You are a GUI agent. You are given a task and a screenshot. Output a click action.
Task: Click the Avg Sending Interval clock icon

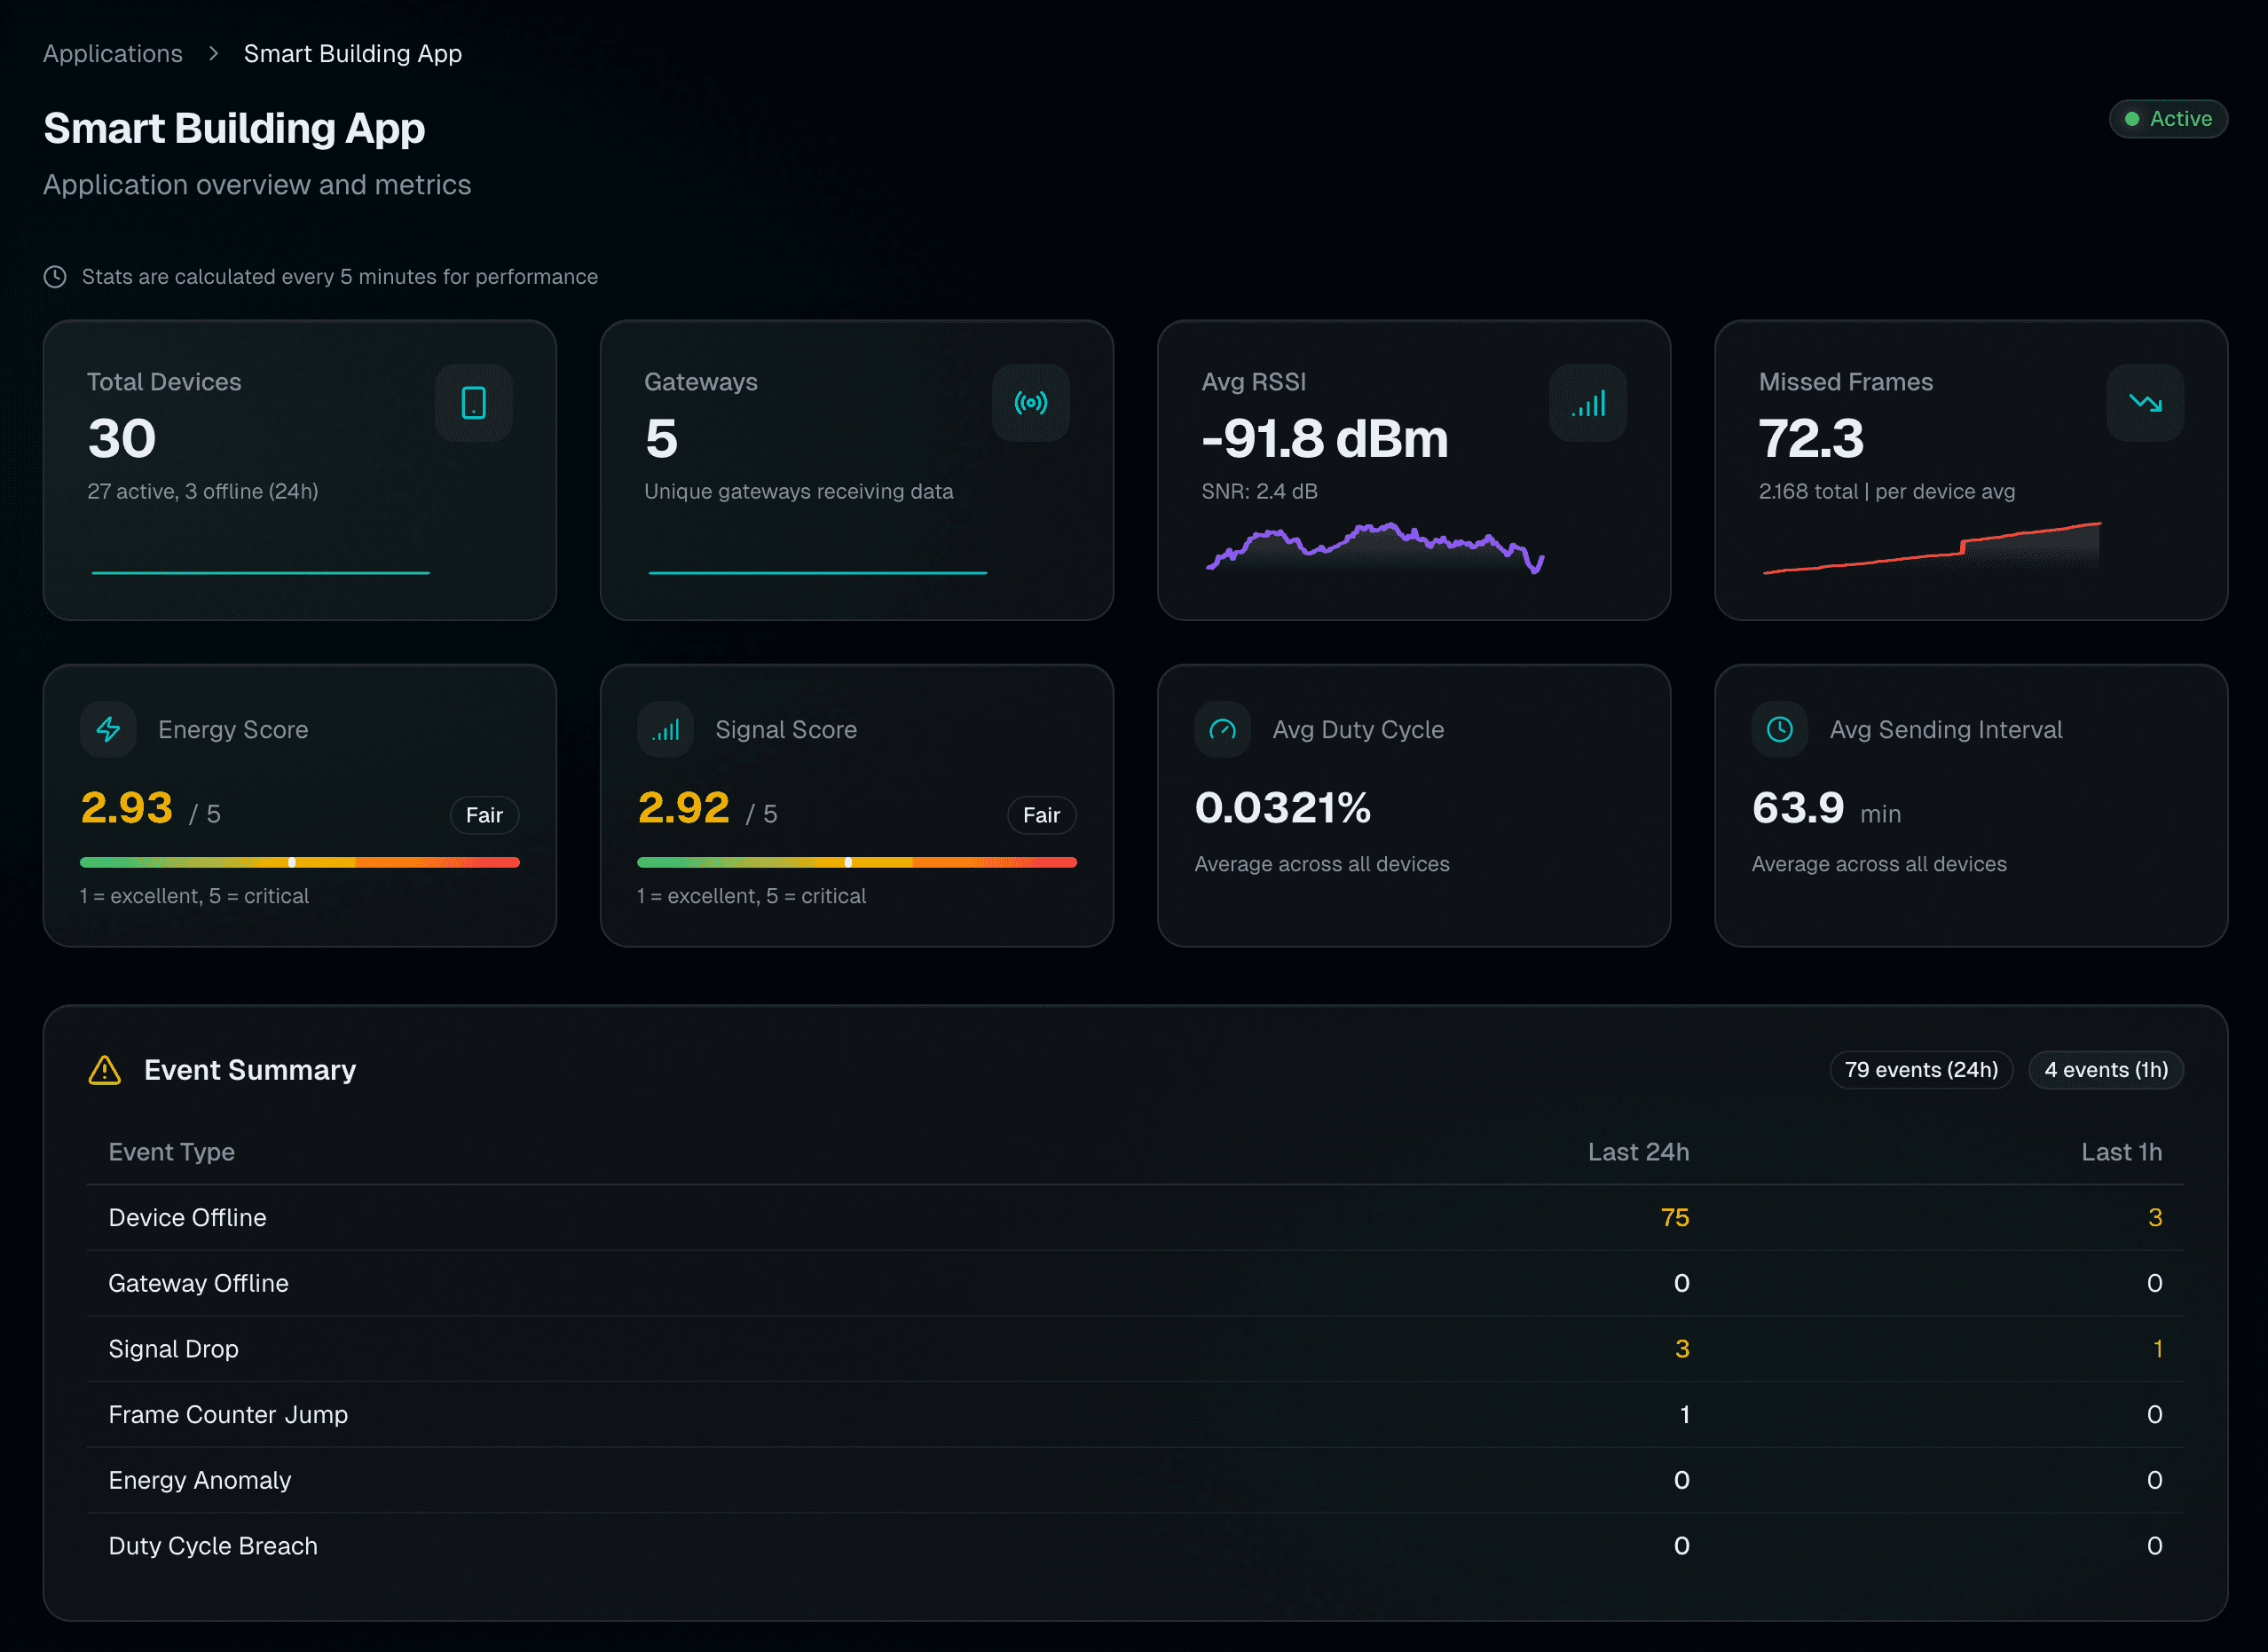pos(1779,729)
